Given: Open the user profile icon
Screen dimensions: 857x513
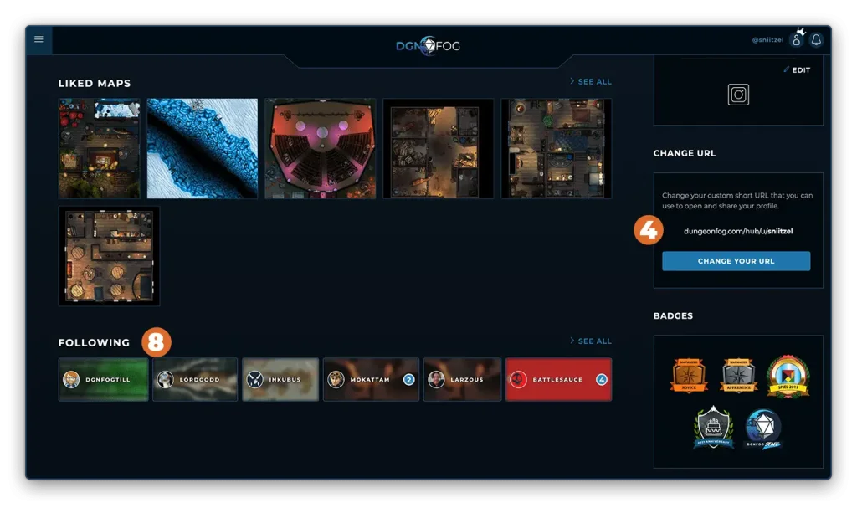Looking at the screenshot, I should pyautogui.click(x=797, y=40).
